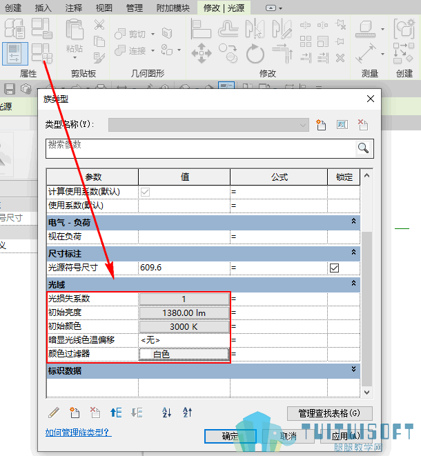Select the Trim/Extend to Corner tool
The width and height of the screenshot is (421, 456).
pyautogui.click(x=282, y=54)
